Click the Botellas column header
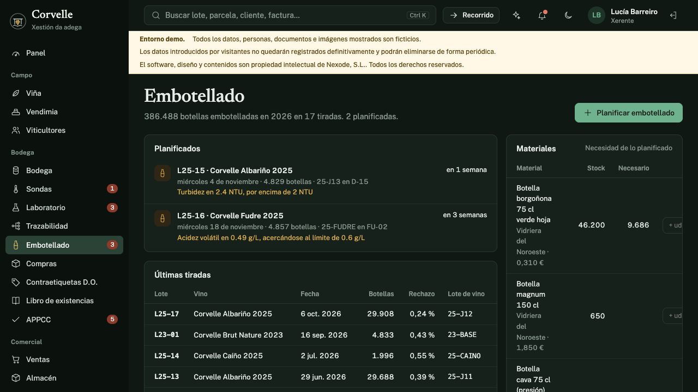The image size is (698, 392). pos(381,294)
